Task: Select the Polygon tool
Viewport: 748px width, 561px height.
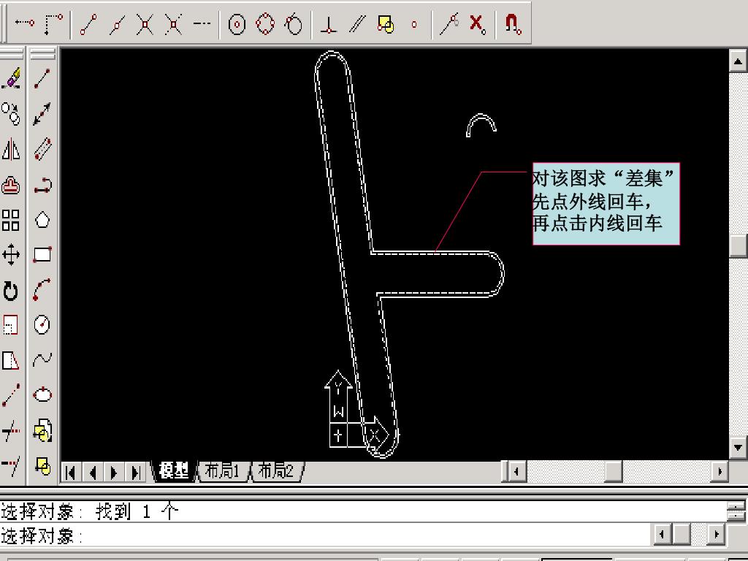Action: click(42, 220)
